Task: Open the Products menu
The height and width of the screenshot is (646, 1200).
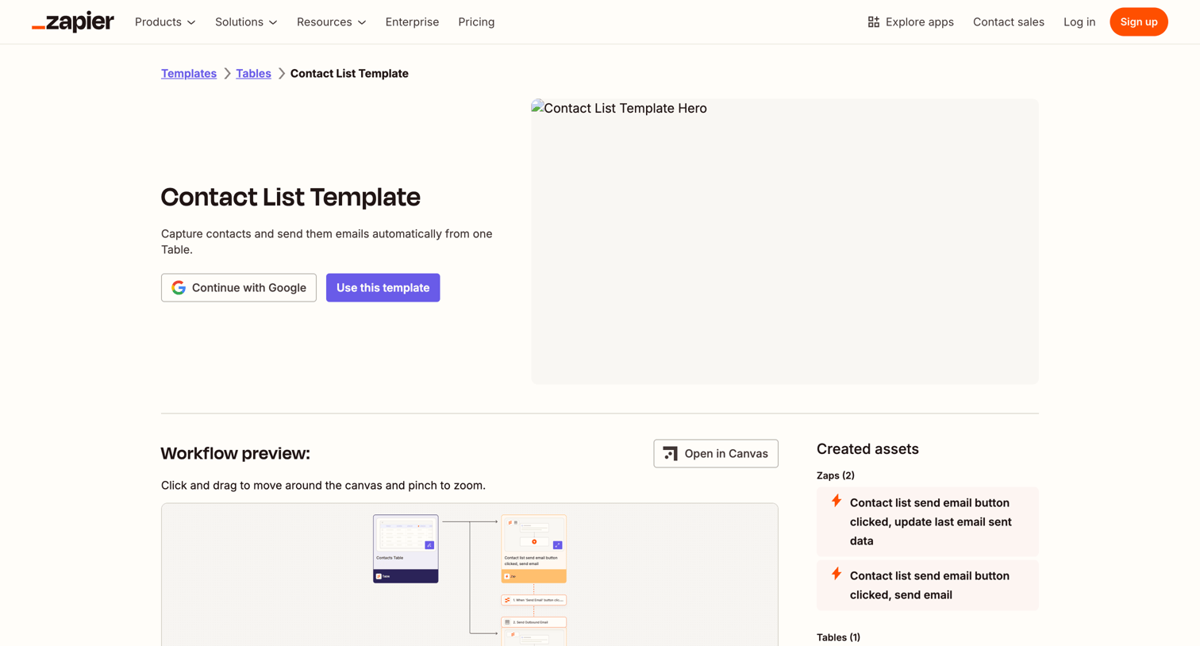Action: coord(165,22)
